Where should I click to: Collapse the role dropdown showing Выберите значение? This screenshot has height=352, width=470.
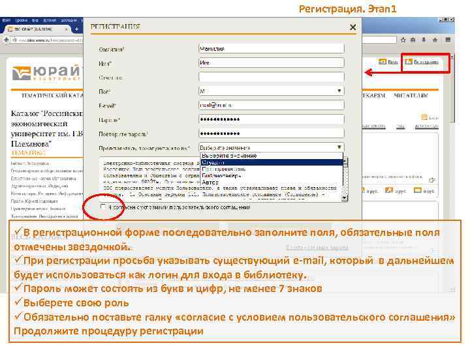coord(272,147)
